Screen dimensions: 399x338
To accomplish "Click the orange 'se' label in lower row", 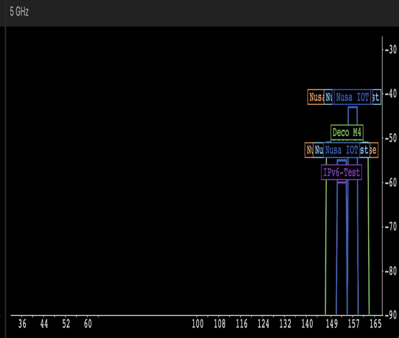I will coord(374,150).
